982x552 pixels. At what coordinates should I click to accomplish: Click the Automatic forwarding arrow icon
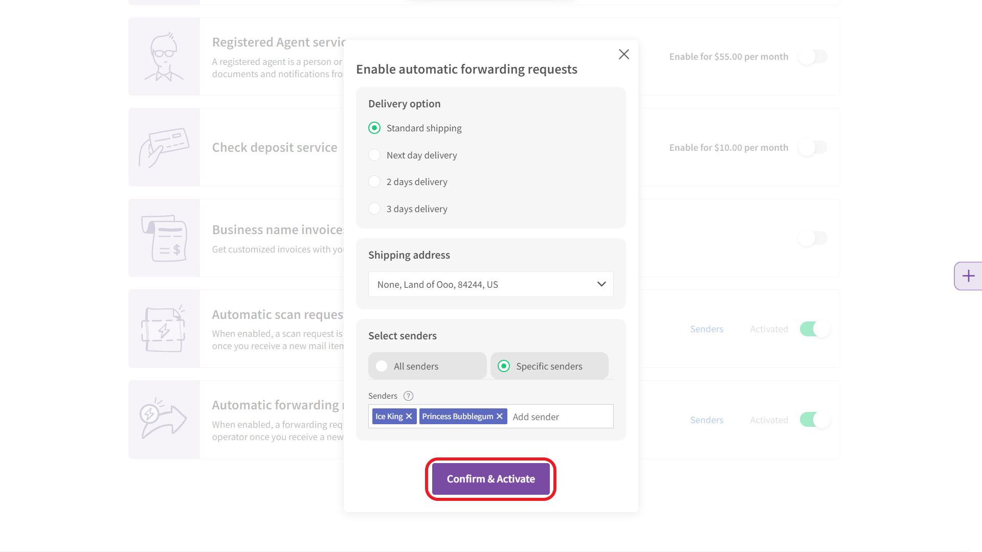coord(164,420)
